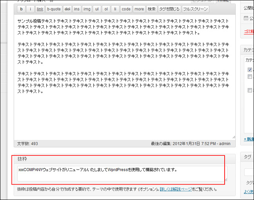Uncheck the first checked category checkbox
This screenshot has height=200, width=254.
coord(250,70)
